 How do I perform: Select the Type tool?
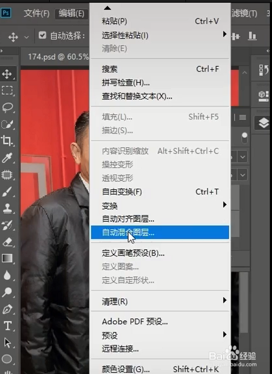point(7,326)
